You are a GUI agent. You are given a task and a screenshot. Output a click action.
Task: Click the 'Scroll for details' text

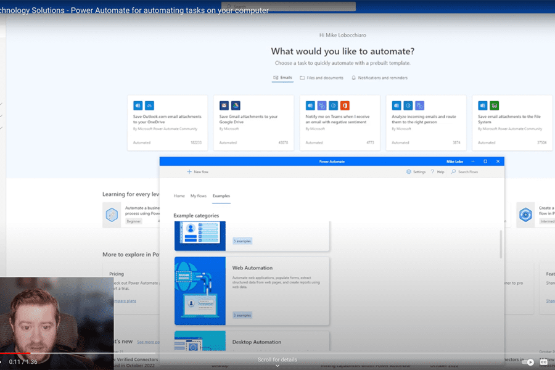pyautogui.click(x=277, y=360)
